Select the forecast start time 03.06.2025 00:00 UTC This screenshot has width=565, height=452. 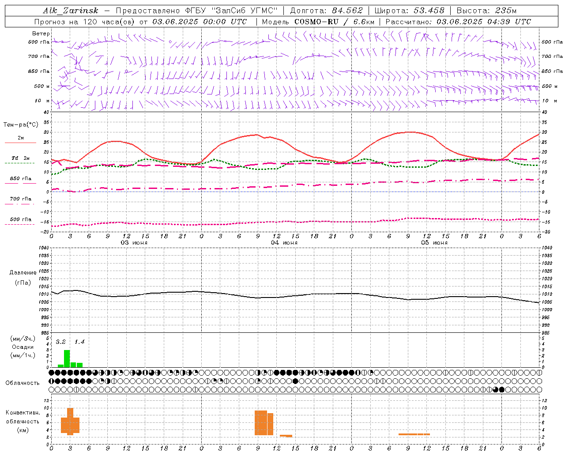pyautogui.click(x=200, y=22)
